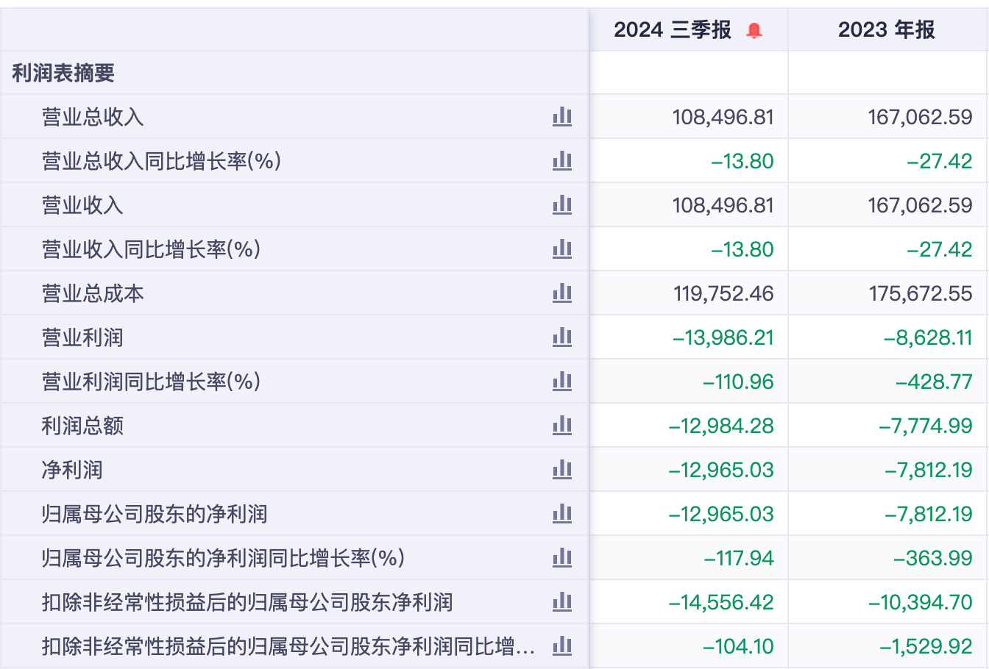Click chart icon for 归属母公司股东的净利润 row
This screenshot has width=989, height=669.
point(562,514)
